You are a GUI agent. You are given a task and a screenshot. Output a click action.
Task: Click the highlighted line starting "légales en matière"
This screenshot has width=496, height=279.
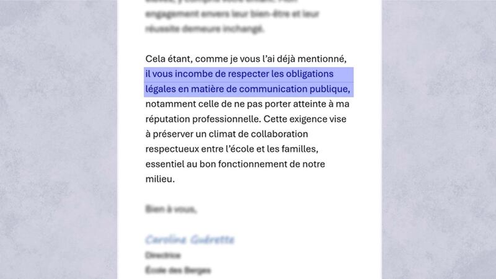tap(247, 90)
